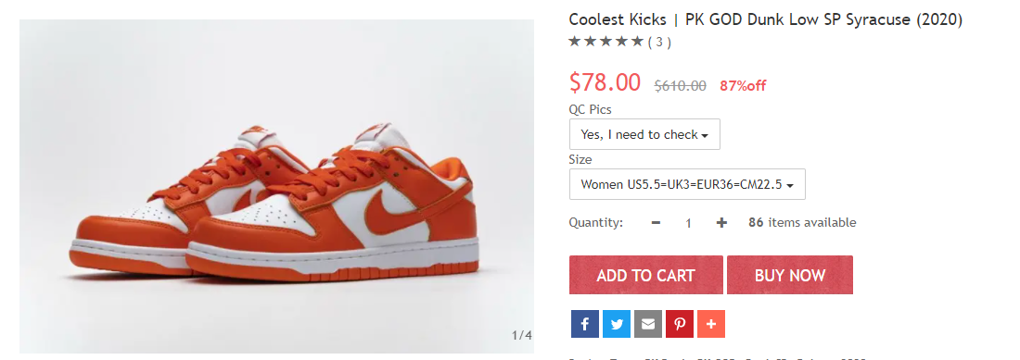Pin product on Pinterest
The image size is (1020, 360).
679,324
